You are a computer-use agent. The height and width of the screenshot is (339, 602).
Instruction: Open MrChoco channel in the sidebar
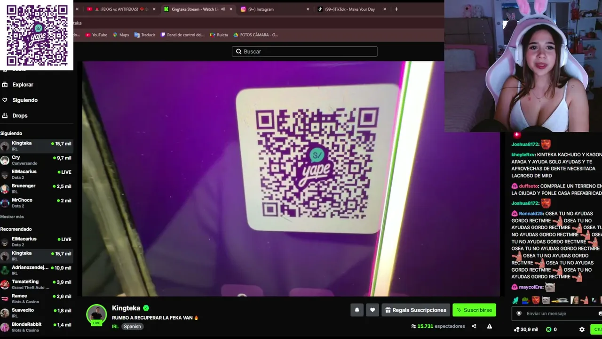pyautogui.click(x=37, y=203)
